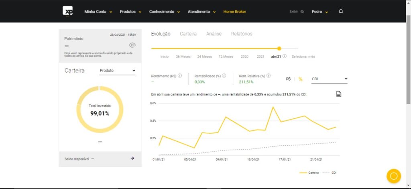Click the XP logo icon
This screenshot has width=411, height=189.
[x=68, y=11]
